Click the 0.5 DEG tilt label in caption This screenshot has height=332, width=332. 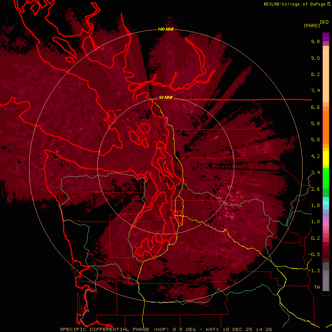coord(185,329)
